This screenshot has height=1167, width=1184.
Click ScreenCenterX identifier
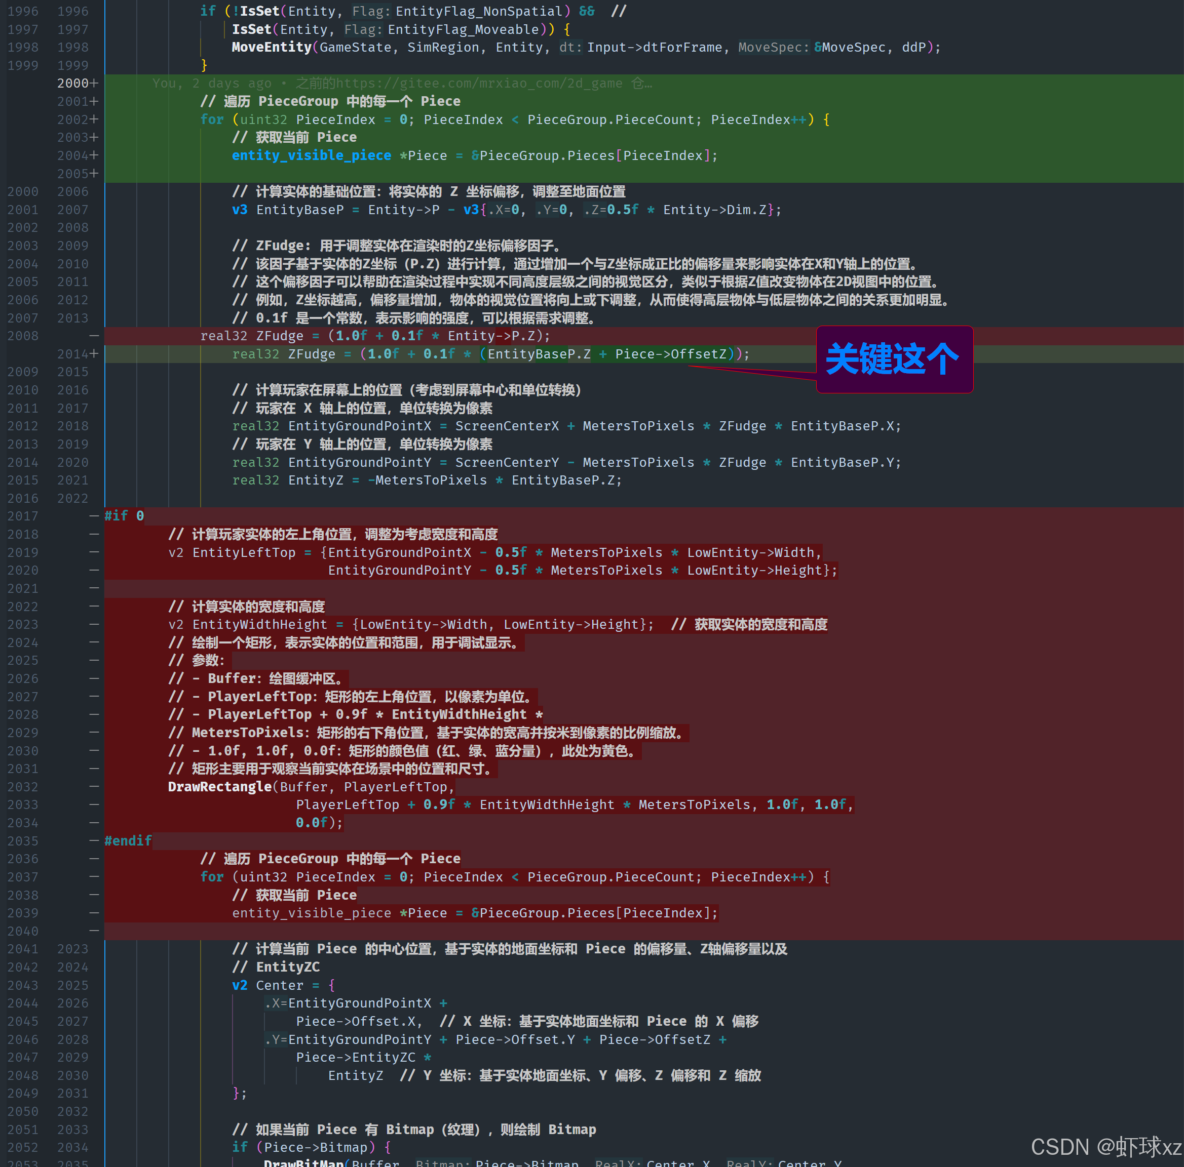tap(507, 426)
